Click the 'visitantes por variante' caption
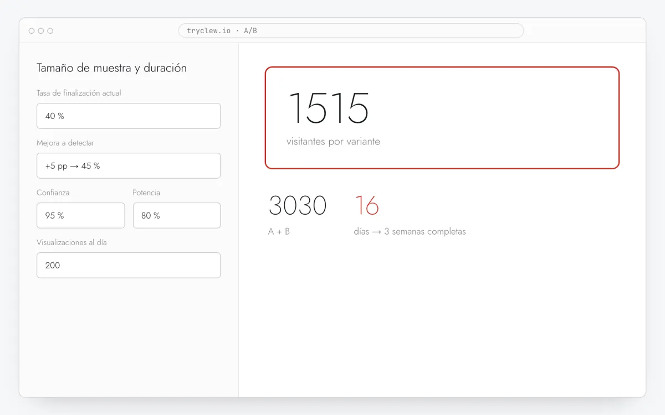 coord(333,142)
